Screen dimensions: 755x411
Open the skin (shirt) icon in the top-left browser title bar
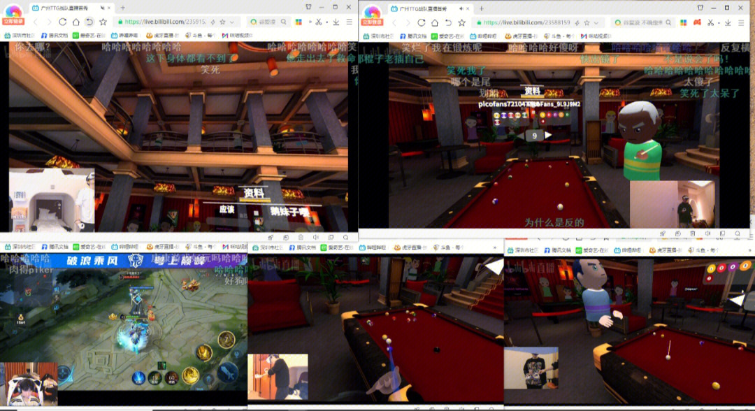309,7
